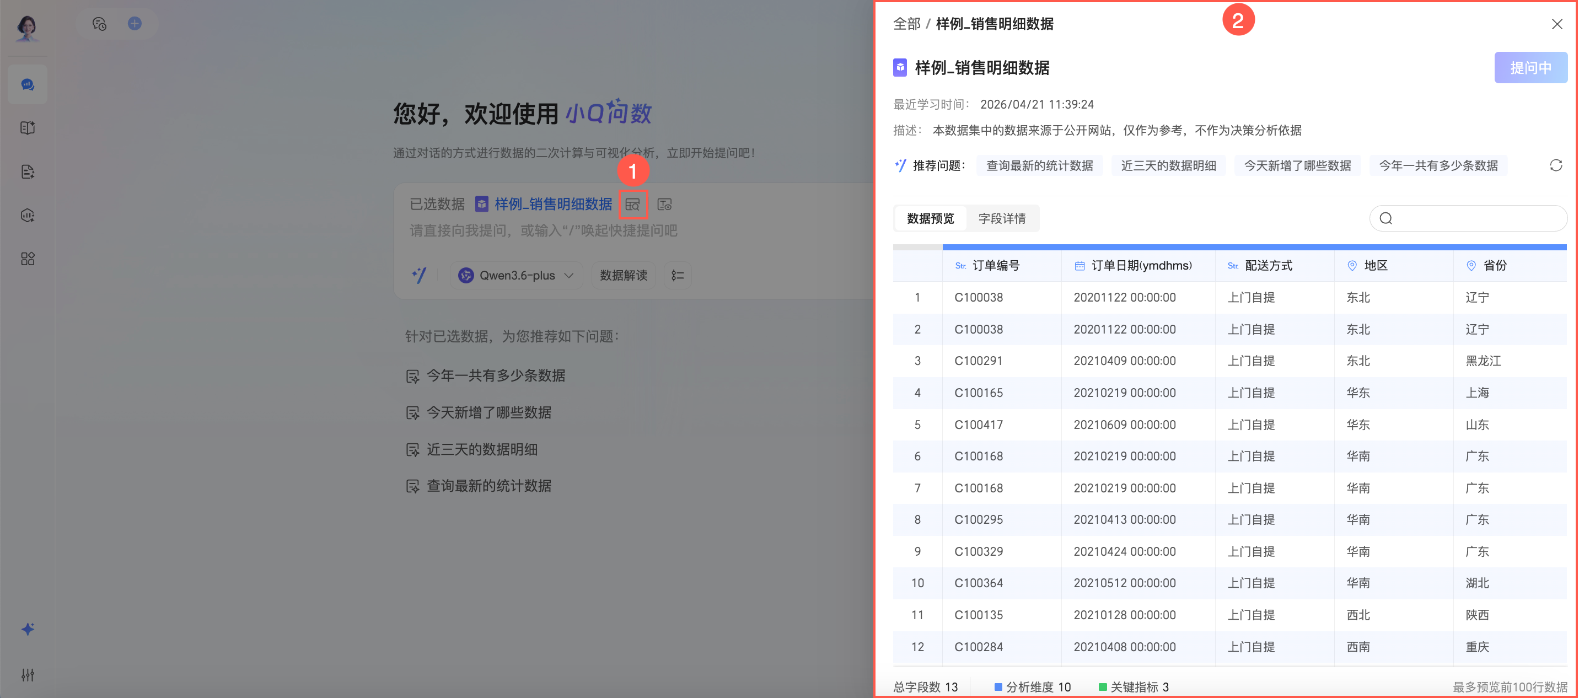This screenshot has width=1579, height=698.
Task: Choose suggested question 近三天的数据明细 in main list
Action: coord(482,449)
